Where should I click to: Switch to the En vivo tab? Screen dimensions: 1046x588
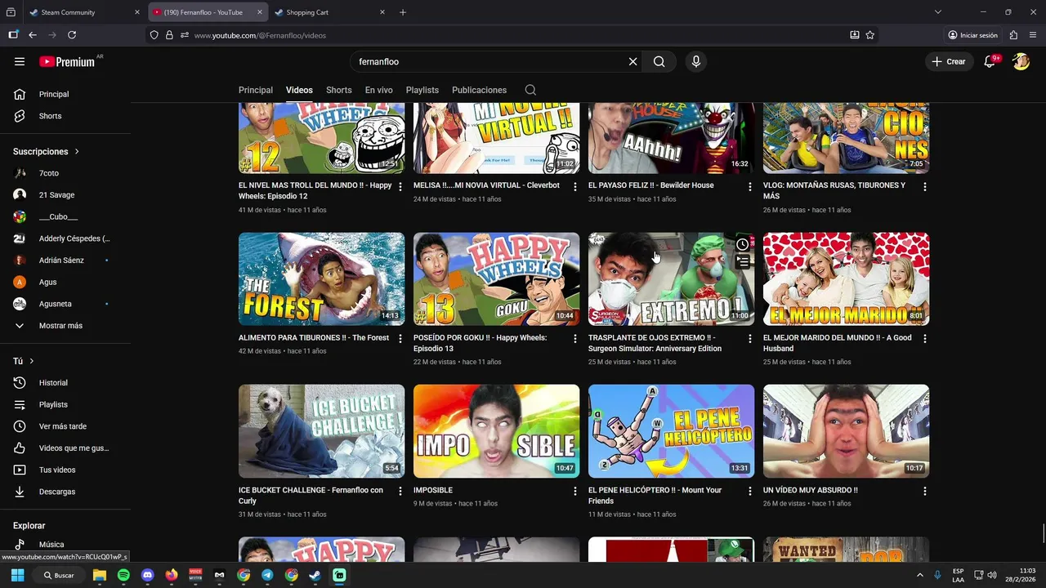pyautogui.click(x=378, y=90)
